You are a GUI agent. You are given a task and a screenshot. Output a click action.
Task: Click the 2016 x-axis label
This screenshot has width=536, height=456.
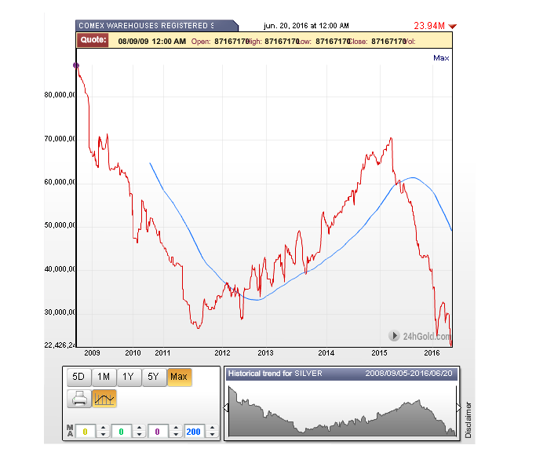[432, 353]
